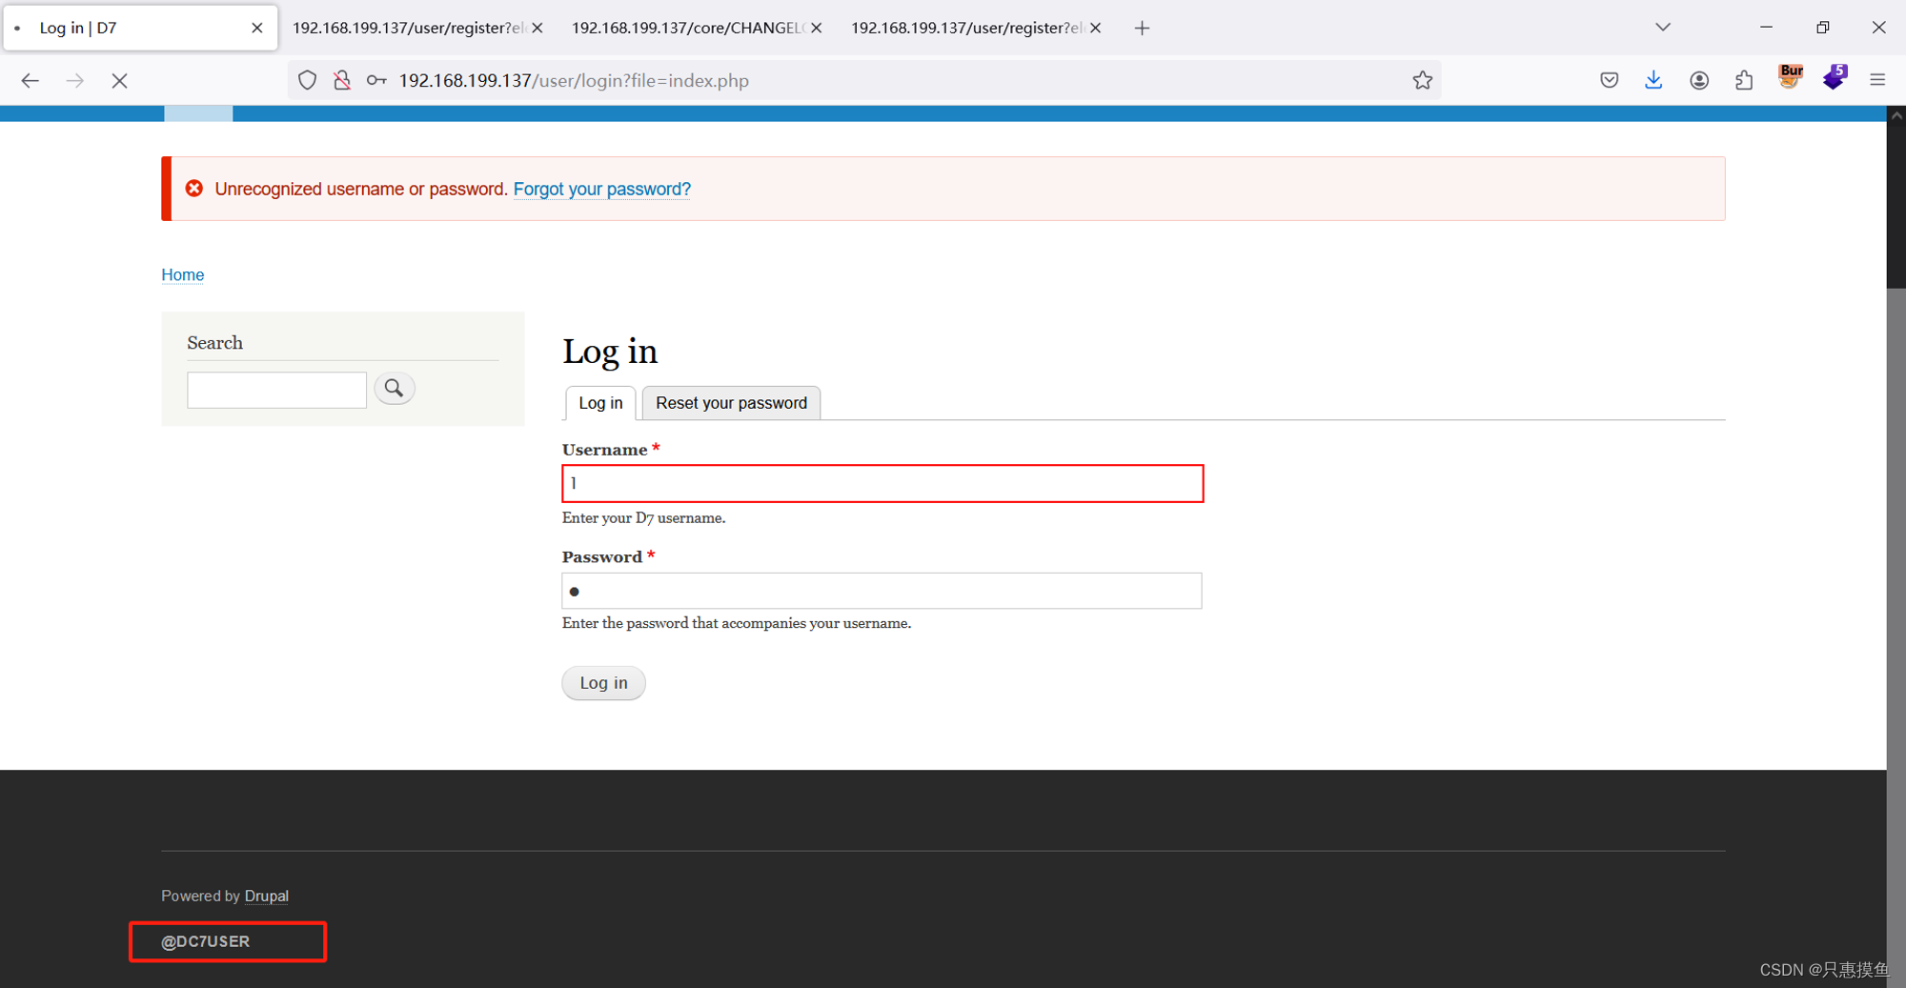
Task: Follow the Home breadcrumb link
Action: (182, 274)
